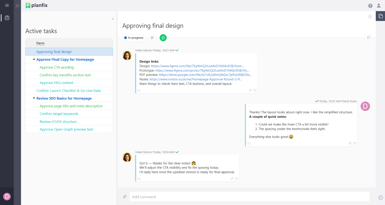Pin Denis Evans's comment

(350, 143)
